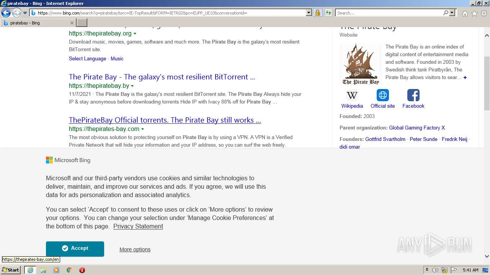Click the page scrollbar up arrow
490x275 pixels.
[x=487, y=36]
